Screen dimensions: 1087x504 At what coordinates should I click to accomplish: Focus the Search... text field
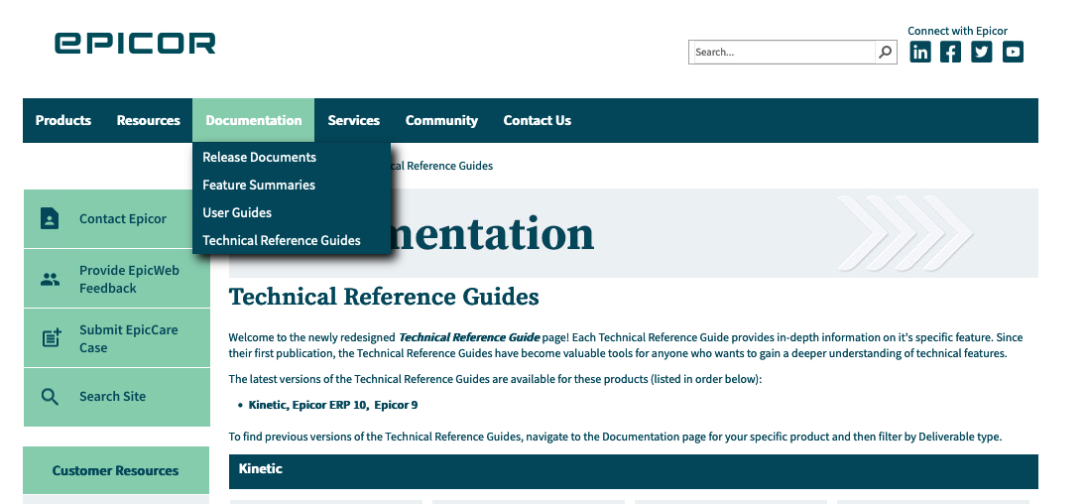click(784, 52)
